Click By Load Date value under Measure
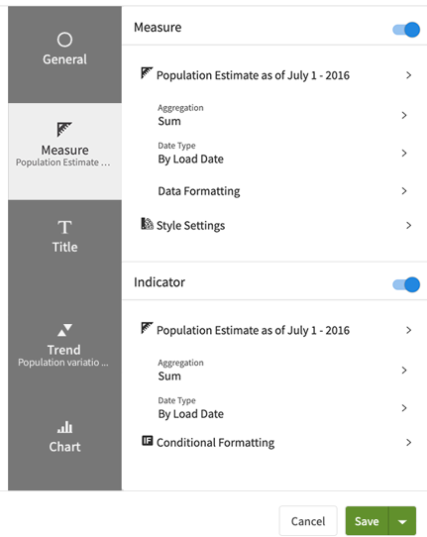This screenshot has height=537, width=427. click(191, 159)
